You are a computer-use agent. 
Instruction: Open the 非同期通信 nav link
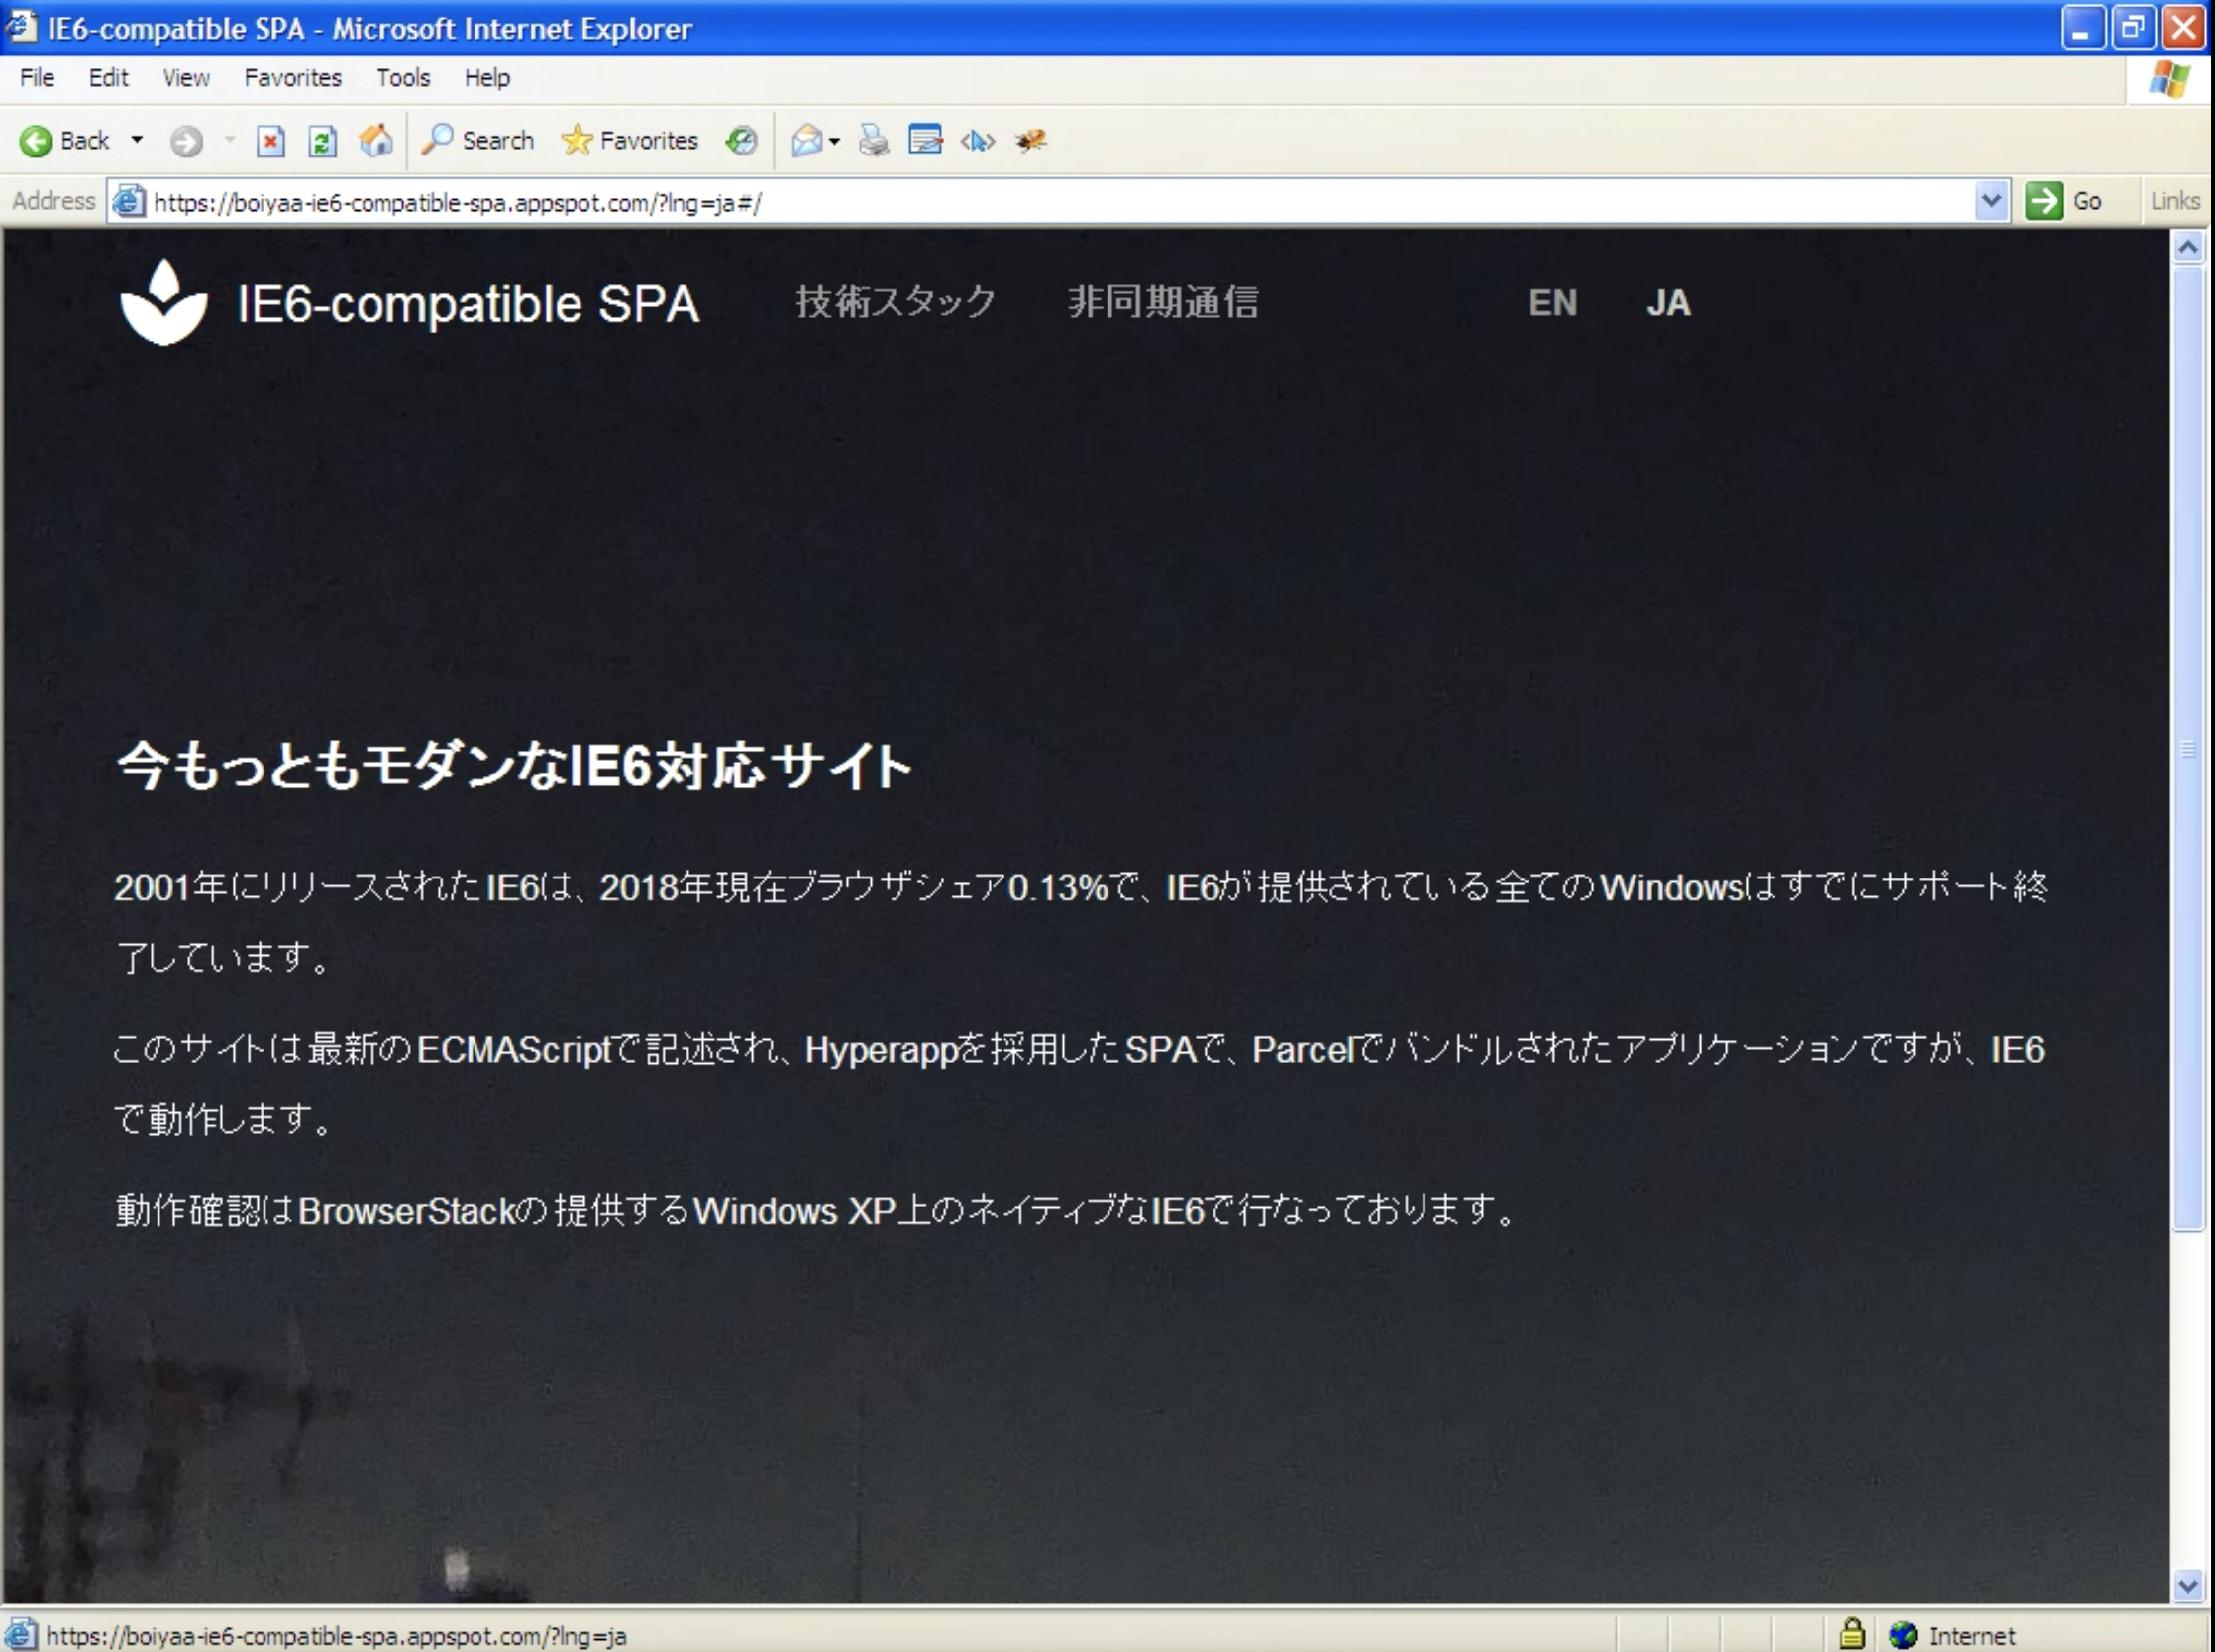point(1163,301)
